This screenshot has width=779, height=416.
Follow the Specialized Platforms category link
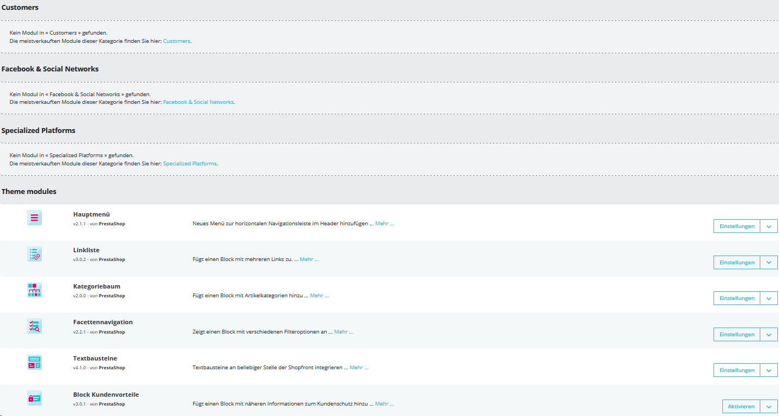(x=190, y=164)
